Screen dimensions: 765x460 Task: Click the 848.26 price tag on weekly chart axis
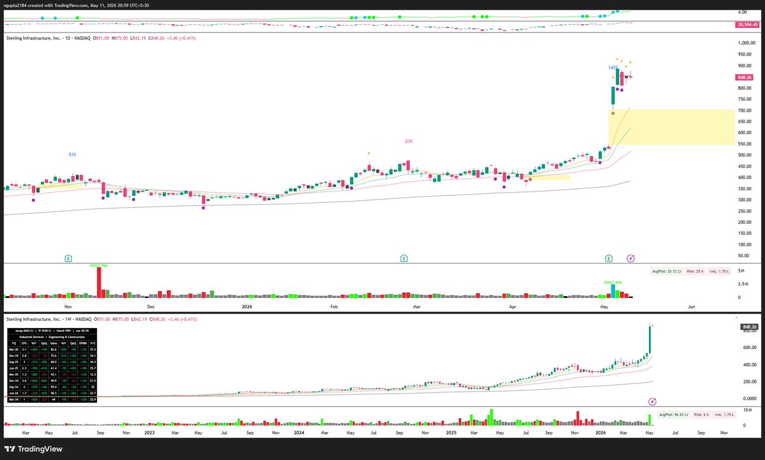coord(749,327)
